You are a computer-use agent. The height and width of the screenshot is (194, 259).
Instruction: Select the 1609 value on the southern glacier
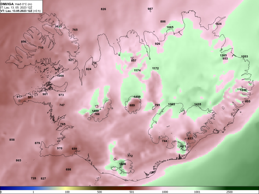click(123, 164)
